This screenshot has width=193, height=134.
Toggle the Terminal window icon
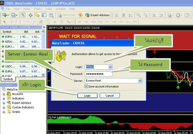44,15
